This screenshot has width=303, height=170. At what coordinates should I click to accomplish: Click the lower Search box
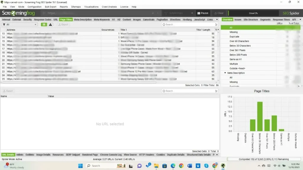pos(188,91)
